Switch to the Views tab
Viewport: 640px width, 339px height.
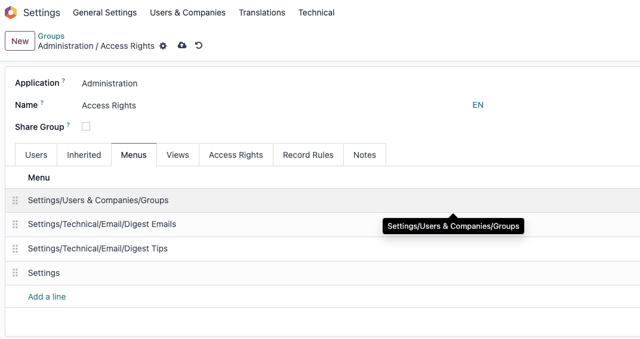[x=178, y=155]
